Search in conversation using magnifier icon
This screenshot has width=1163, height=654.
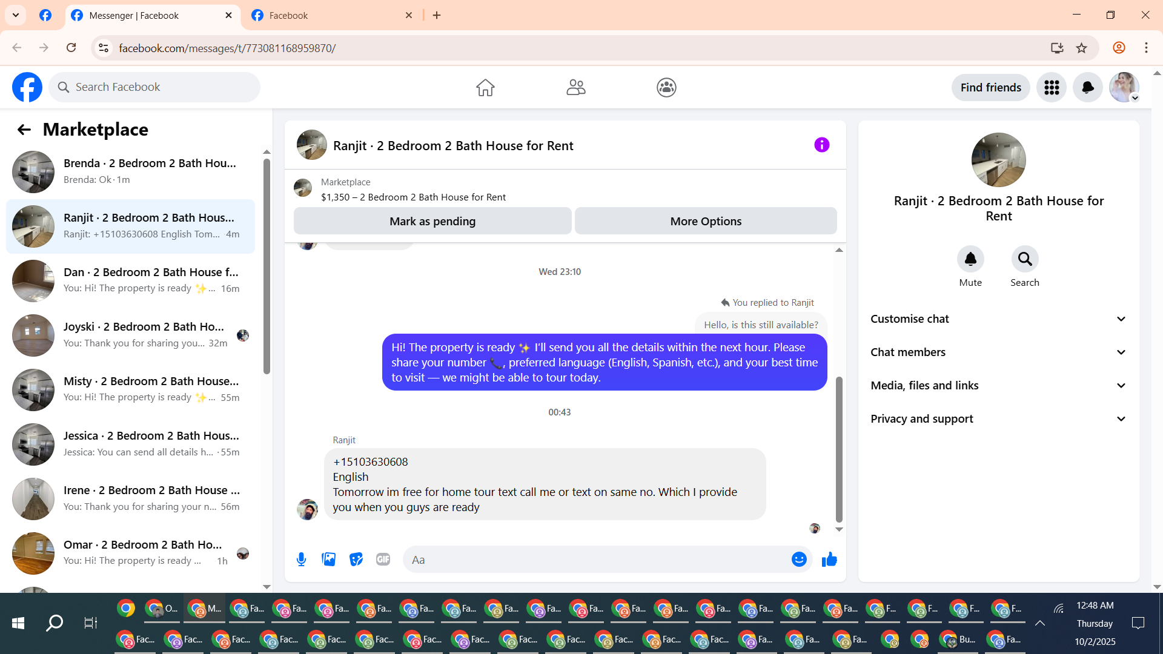(1024, 259)
